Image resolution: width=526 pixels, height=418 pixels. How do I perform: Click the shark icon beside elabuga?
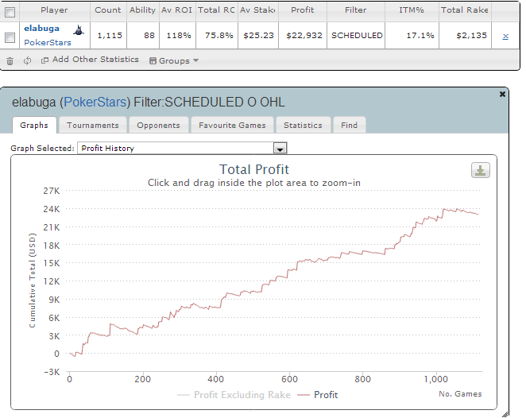pos(79,30)
